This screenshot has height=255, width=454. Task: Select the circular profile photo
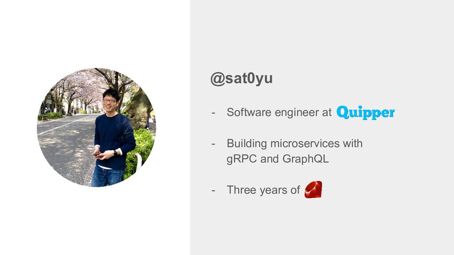[x=96, y=127]
